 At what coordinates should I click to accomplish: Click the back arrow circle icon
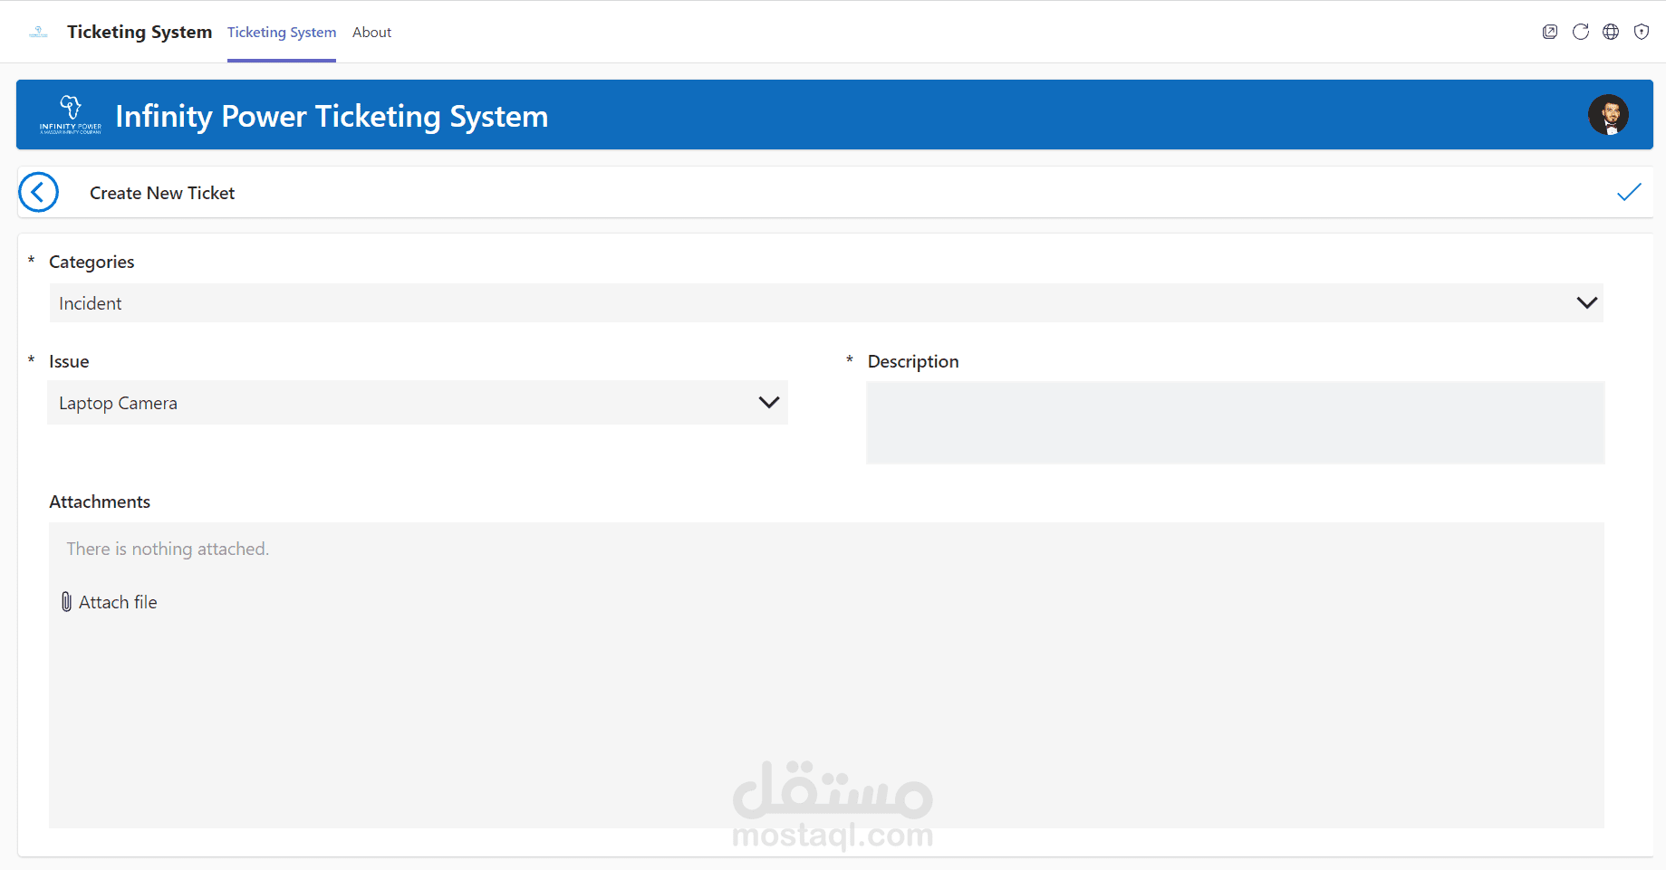38,192
